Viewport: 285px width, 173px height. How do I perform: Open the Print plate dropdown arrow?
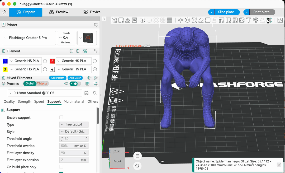(x=246, y=12)
